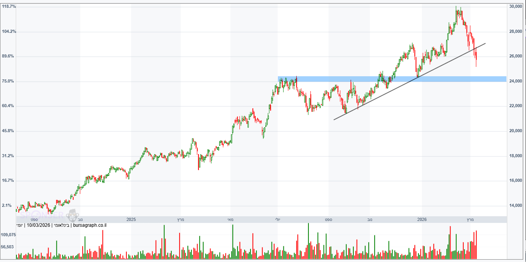
Task: Click the 28,000 price axis label
Action: click(x=515, y=32)
